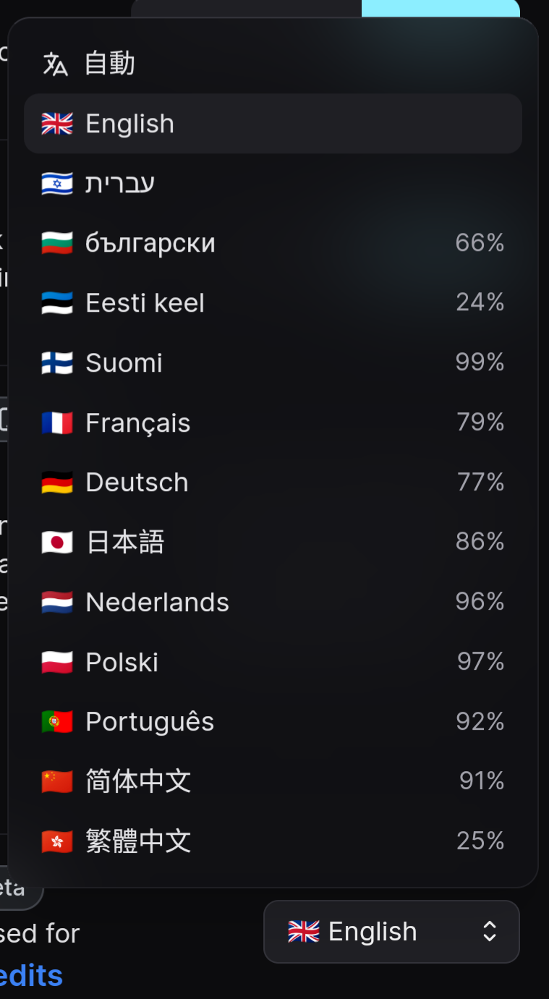Click the Bulgarian flag icon
549x999 pixels.
[x=57, y=243]
